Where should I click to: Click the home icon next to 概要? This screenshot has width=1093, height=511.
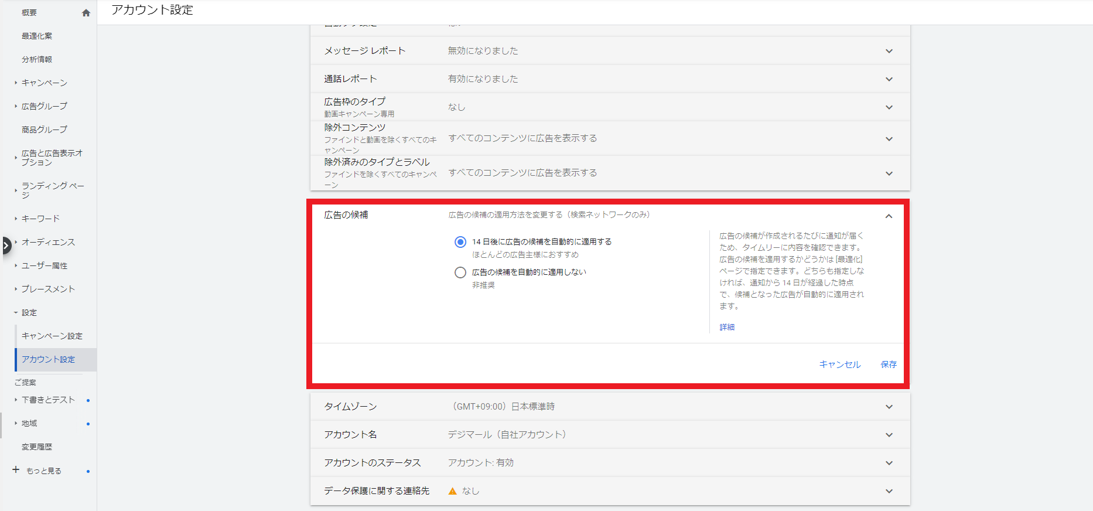[x=86, y=13]
